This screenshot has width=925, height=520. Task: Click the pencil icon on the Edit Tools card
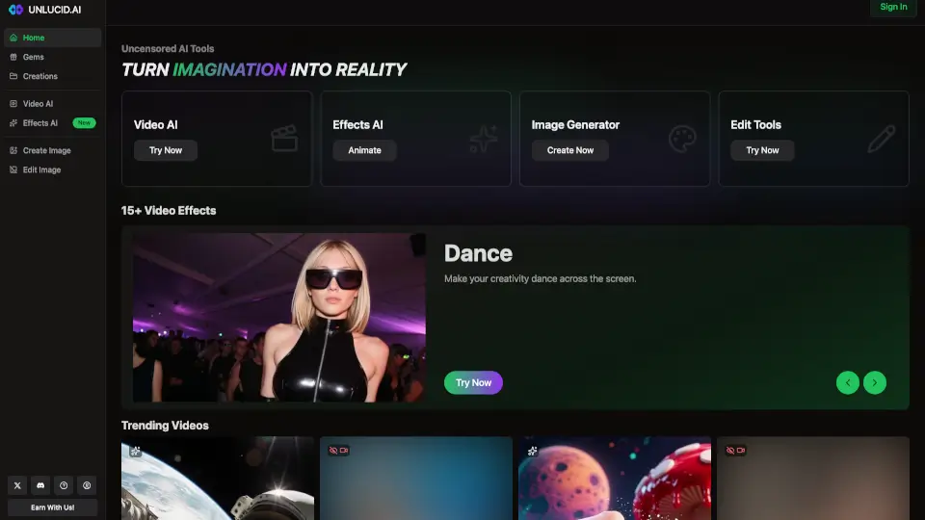point(882,139)
